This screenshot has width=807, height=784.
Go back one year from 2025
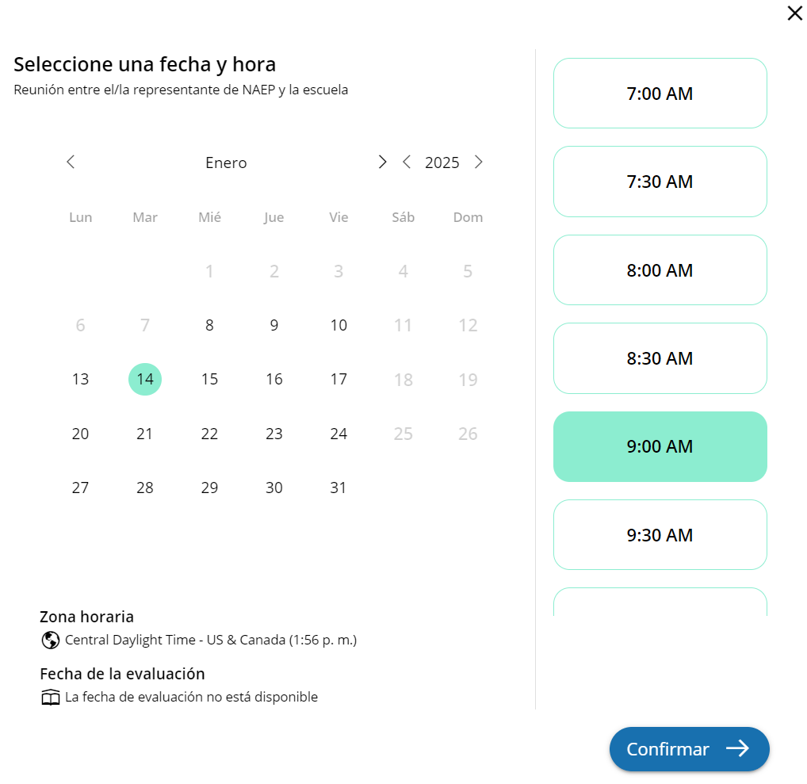407,163
